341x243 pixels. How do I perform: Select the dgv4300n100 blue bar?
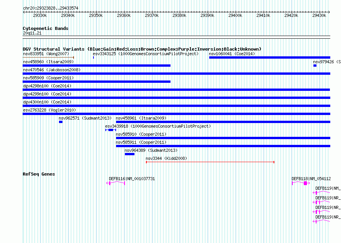point(176,106)
